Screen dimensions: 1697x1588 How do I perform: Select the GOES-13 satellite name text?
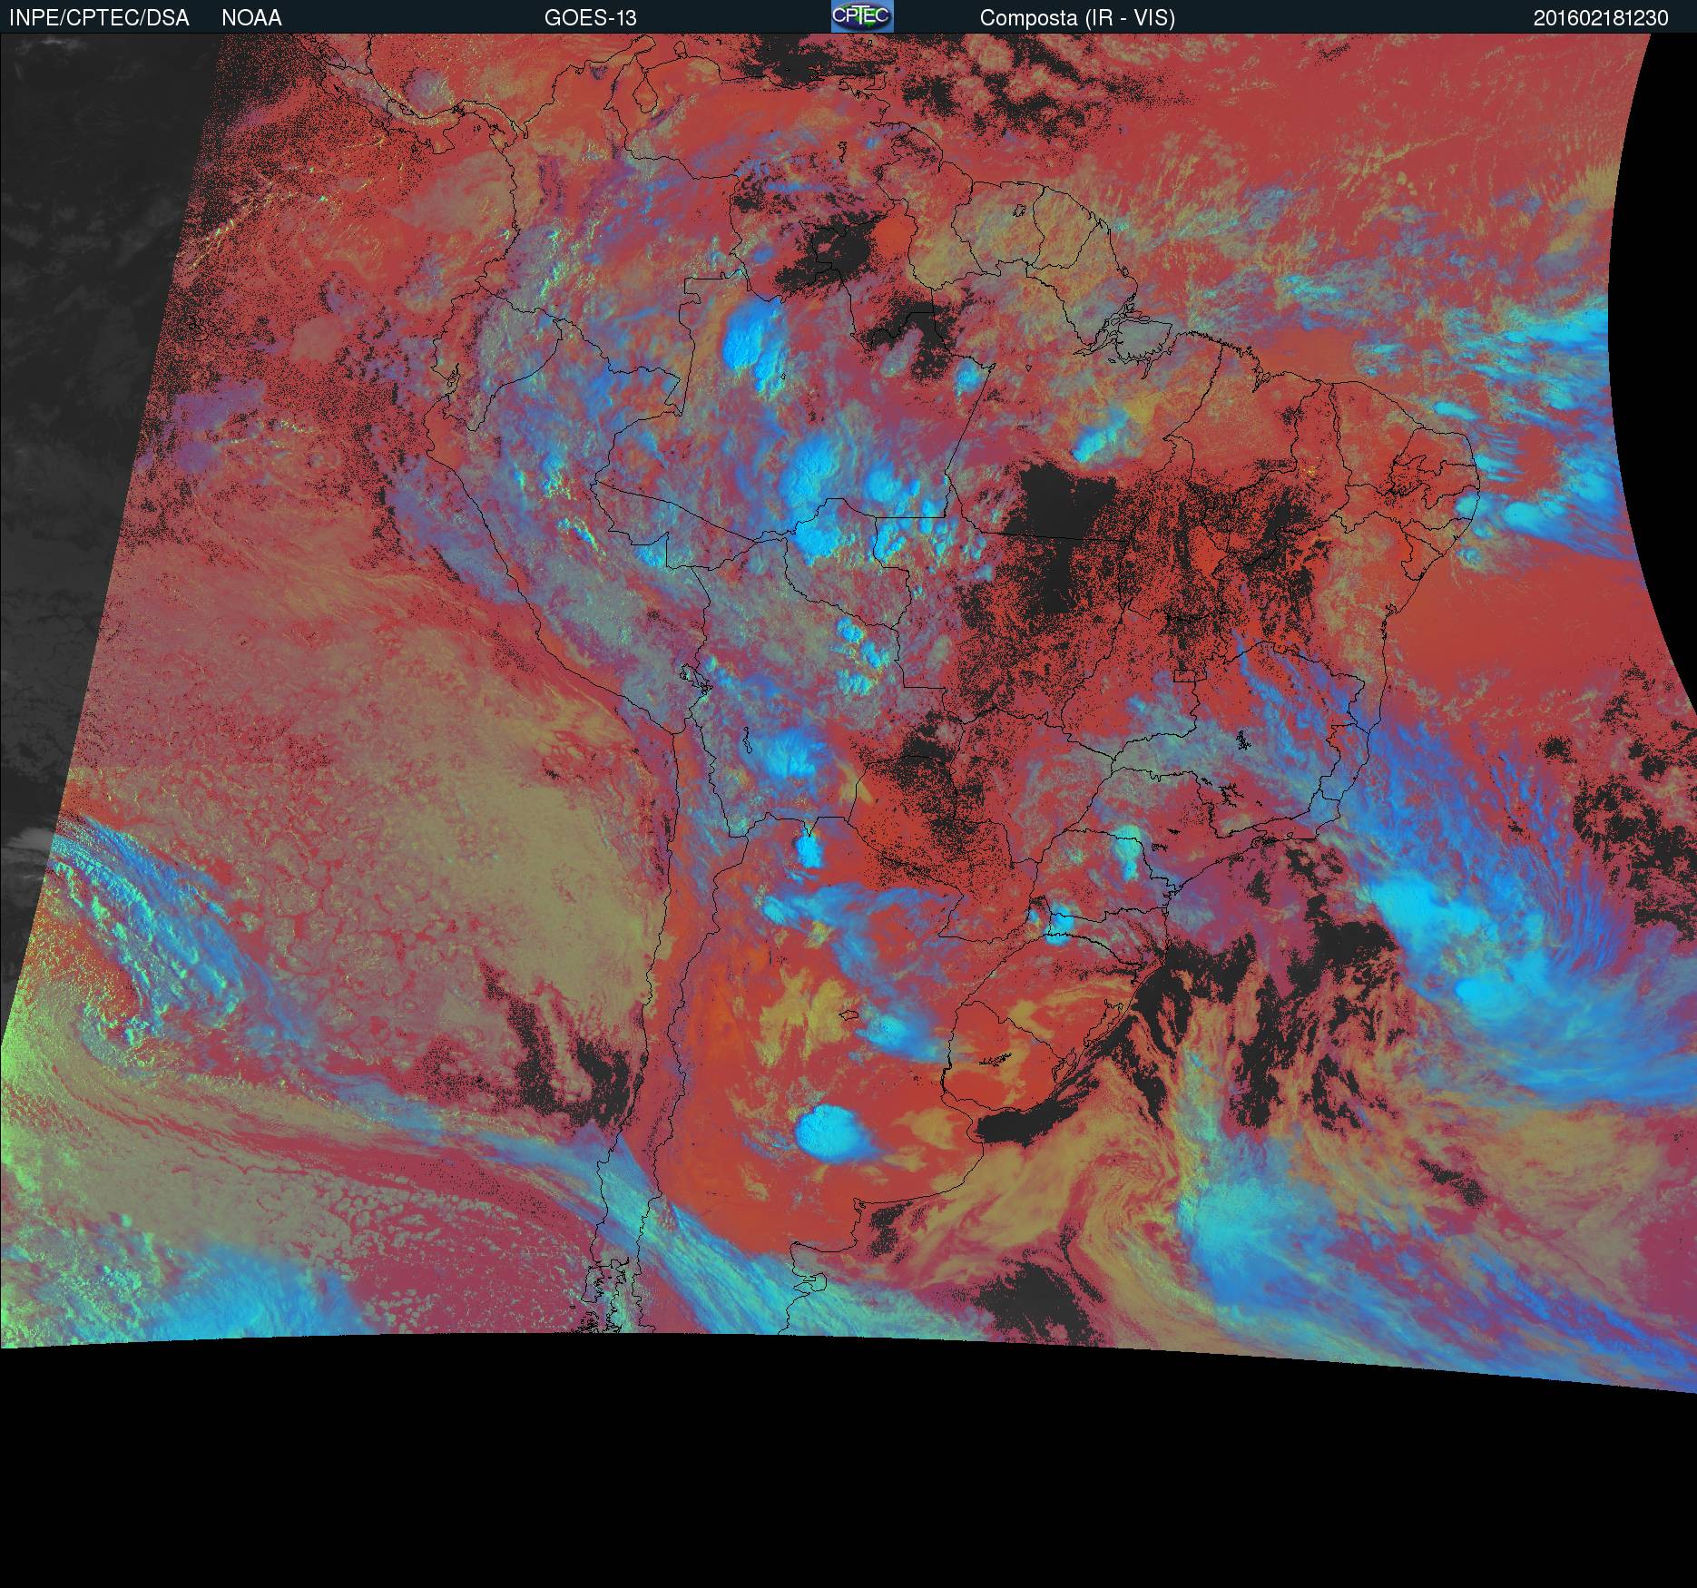pyautogui.click(x=590, y=18)
